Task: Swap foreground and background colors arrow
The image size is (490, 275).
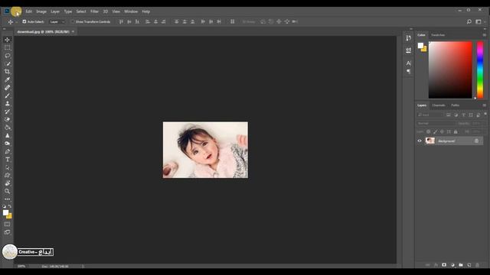Action: (x=10, y=206)
